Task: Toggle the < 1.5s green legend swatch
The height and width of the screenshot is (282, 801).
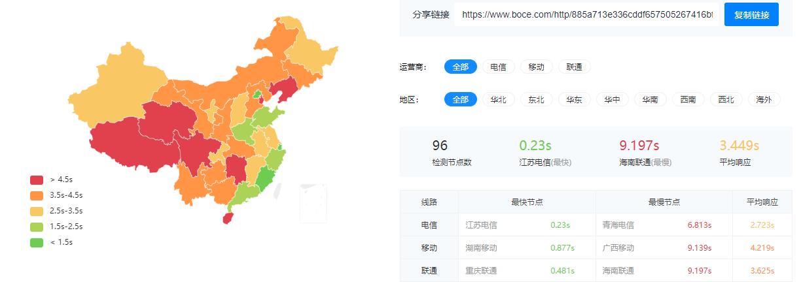Action: point(37,242)
